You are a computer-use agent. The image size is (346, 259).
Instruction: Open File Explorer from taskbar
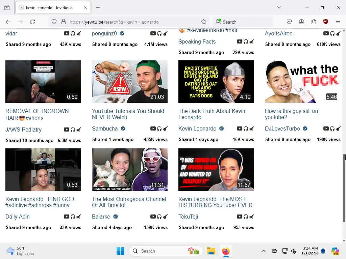click(x=211, y=251)
